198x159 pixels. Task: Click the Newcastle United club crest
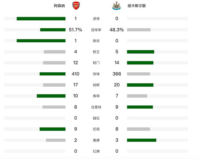[x=116, y=6]
